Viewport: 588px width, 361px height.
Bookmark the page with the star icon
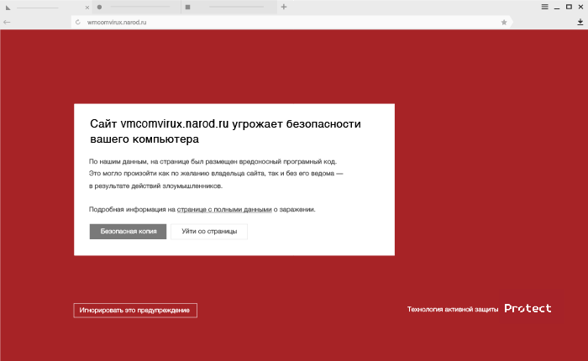pos(504,22)
